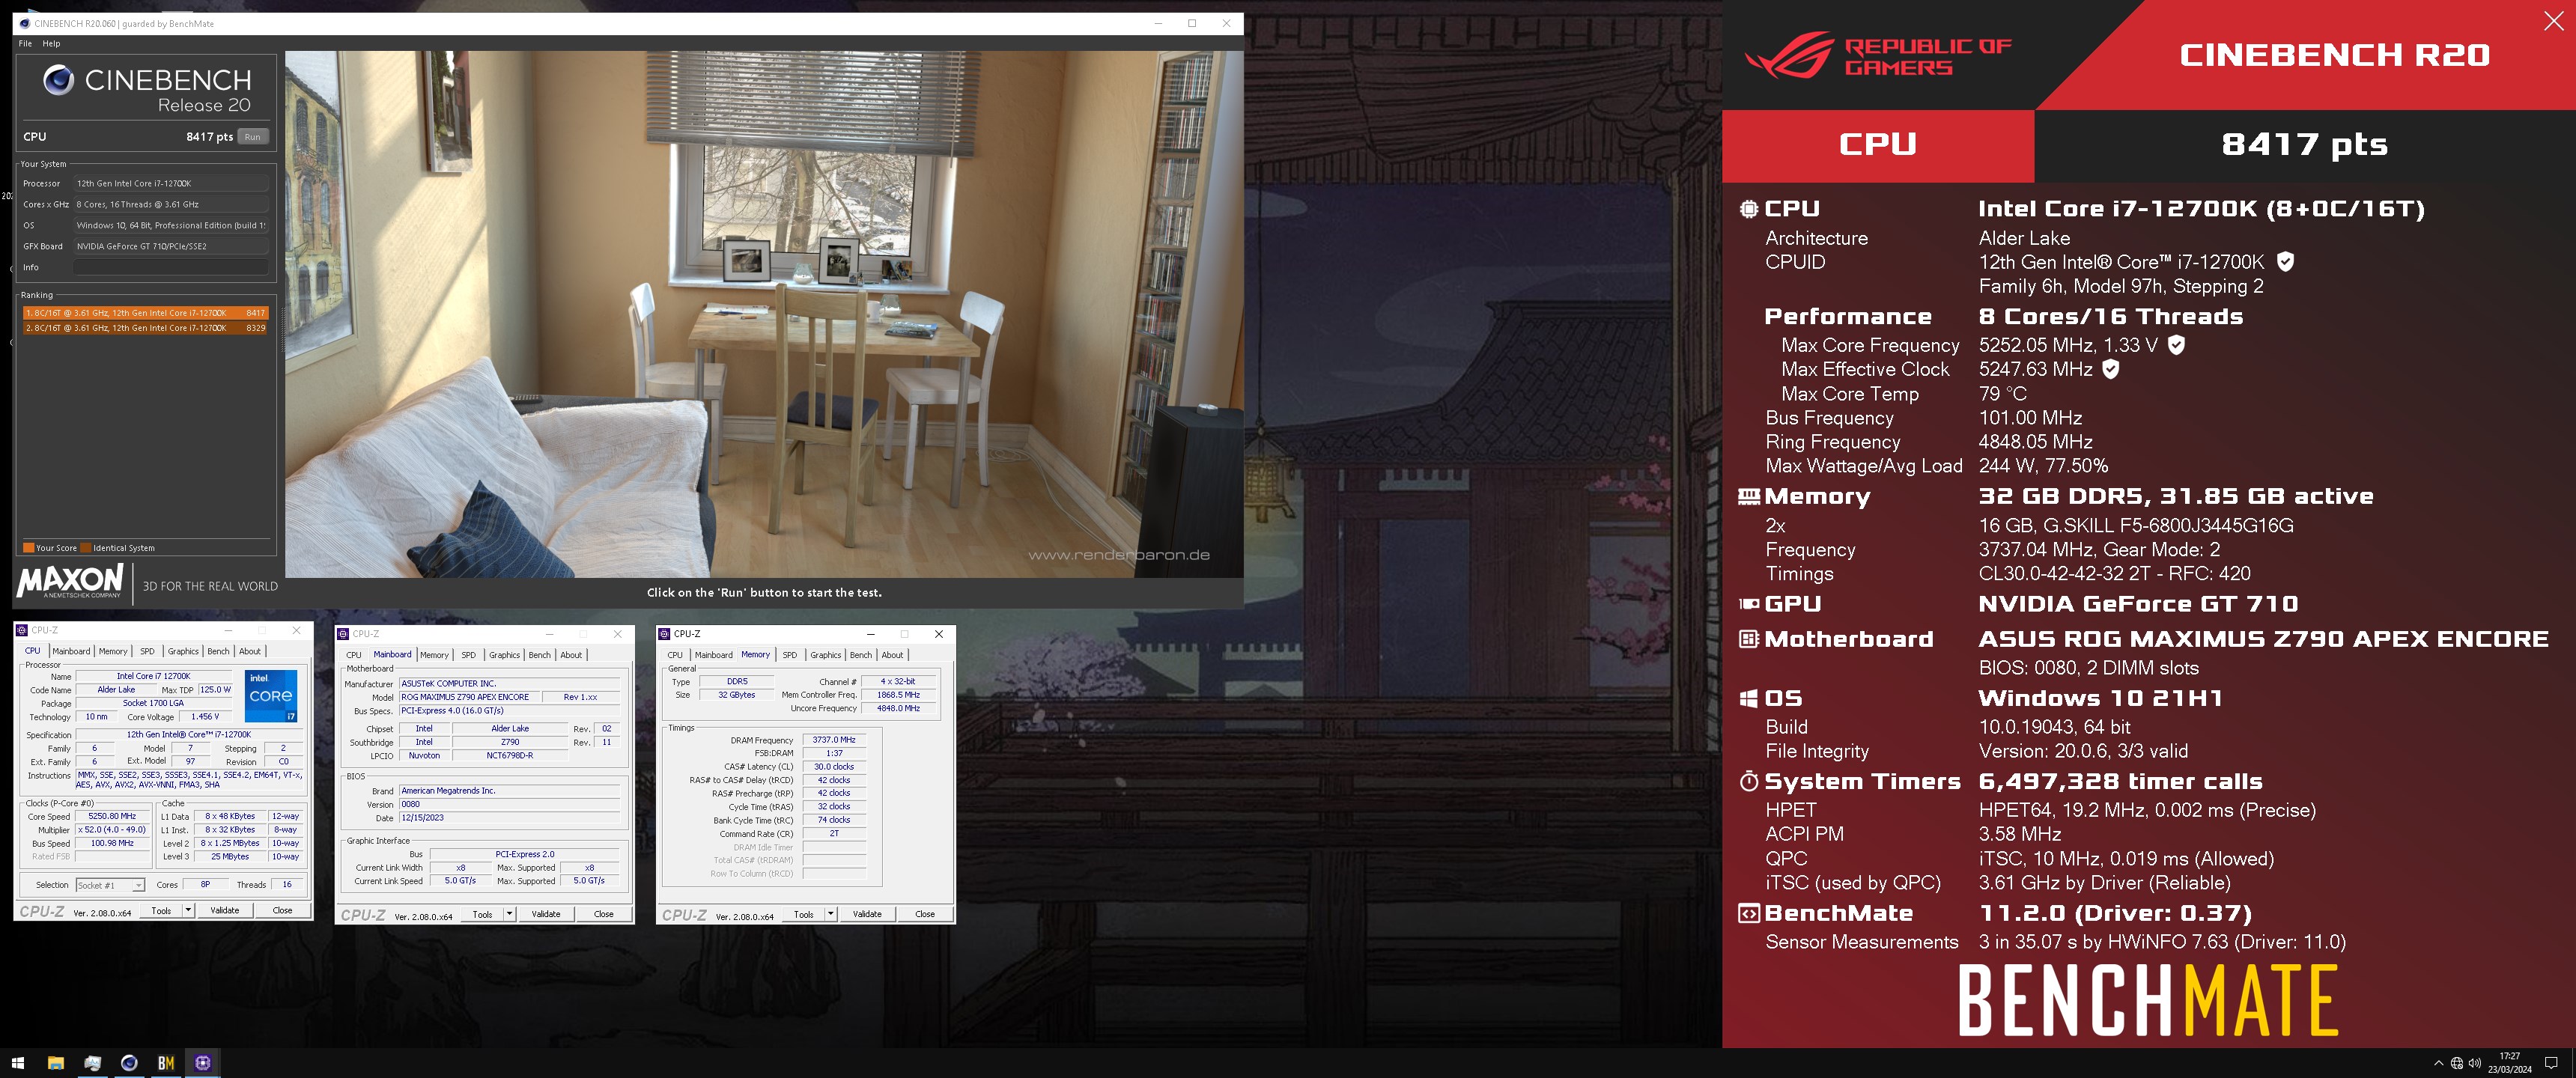Click the ASUS ROG MAXIMUS Z790 APEX ENCORE heading
The image size is (2576, 1078).
(2264, 639)
